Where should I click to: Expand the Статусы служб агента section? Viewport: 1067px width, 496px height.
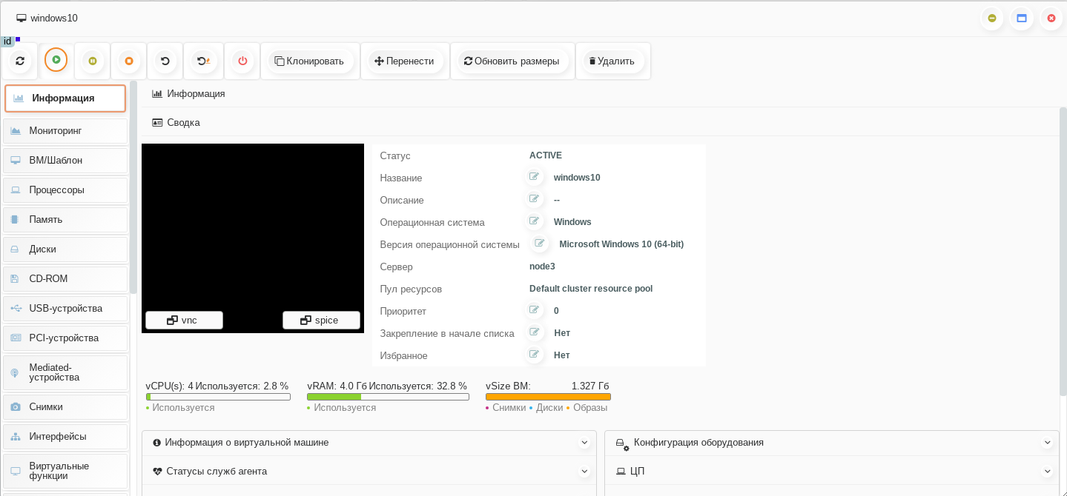pos(584,472)
